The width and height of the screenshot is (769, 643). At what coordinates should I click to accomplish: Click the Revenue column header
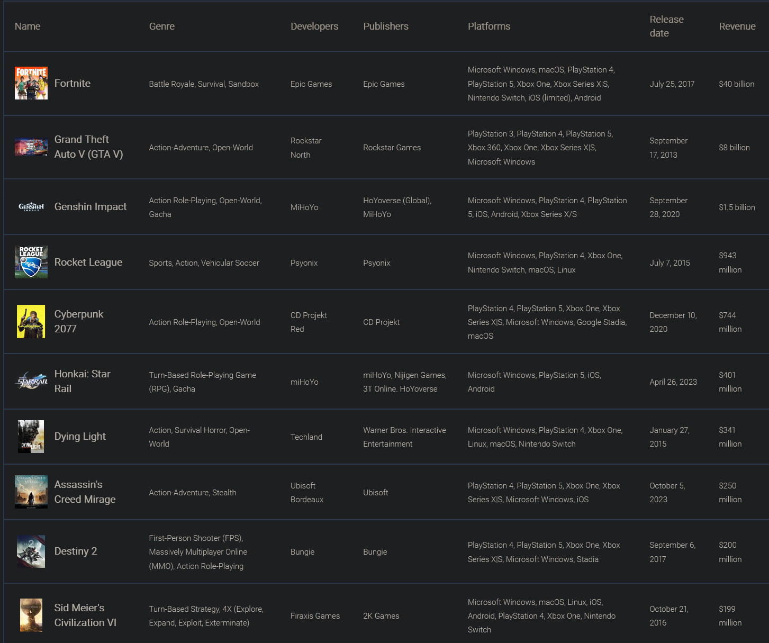click(x=737, y=26)
